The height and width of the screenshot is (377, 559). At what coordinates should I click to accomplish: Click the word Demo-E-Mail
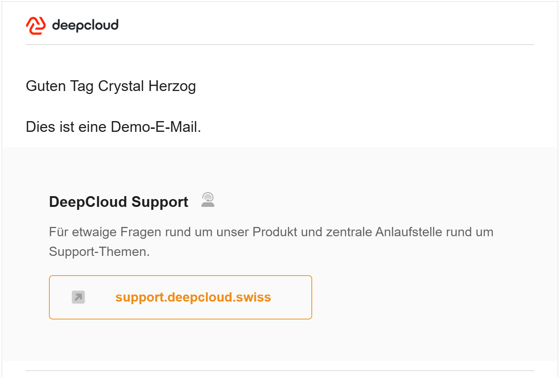[156, 127]
